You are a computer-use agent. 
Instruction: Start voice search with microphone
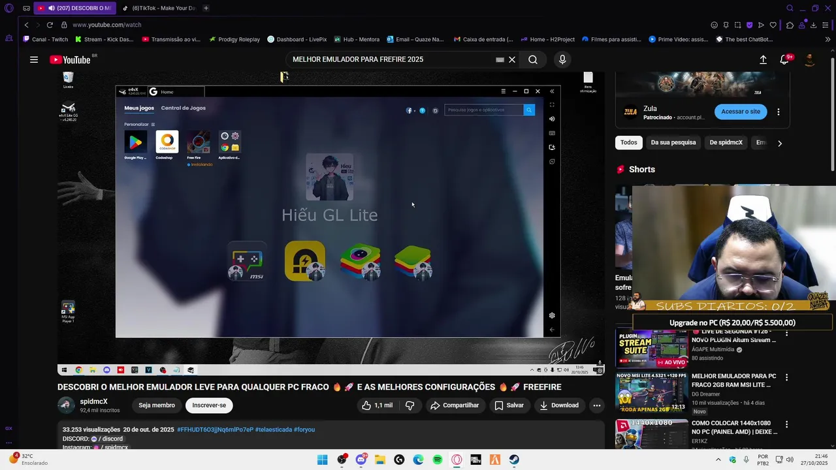click(x=562, y=59)
